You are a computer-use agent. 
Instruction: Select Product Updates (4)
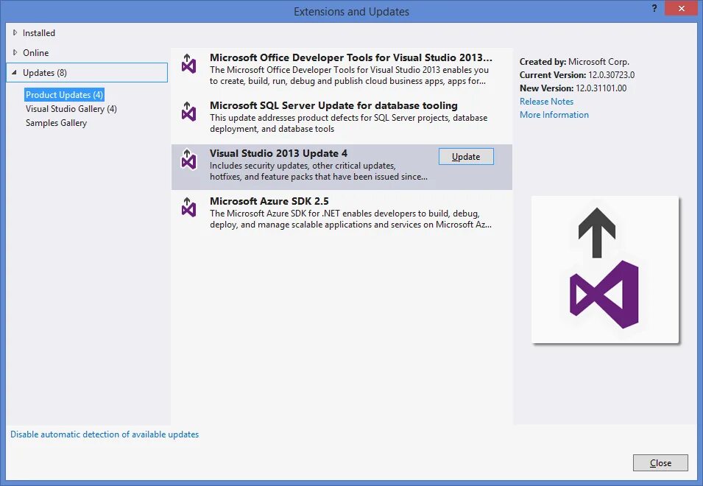coord(65,94)
